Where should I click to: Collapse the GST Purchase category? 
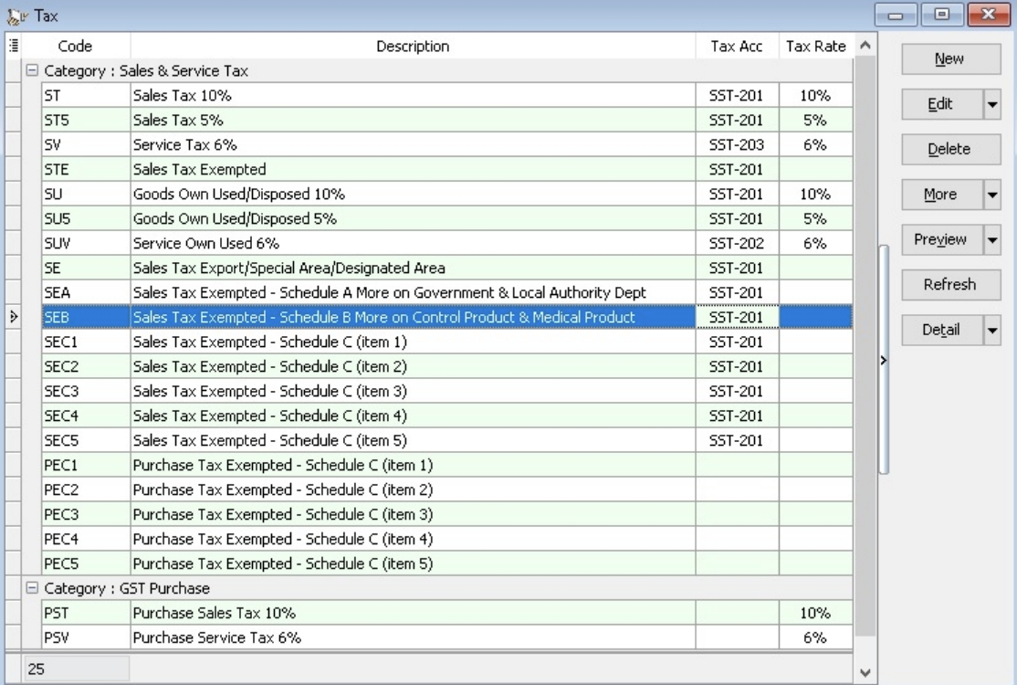(x=32, y=588)
